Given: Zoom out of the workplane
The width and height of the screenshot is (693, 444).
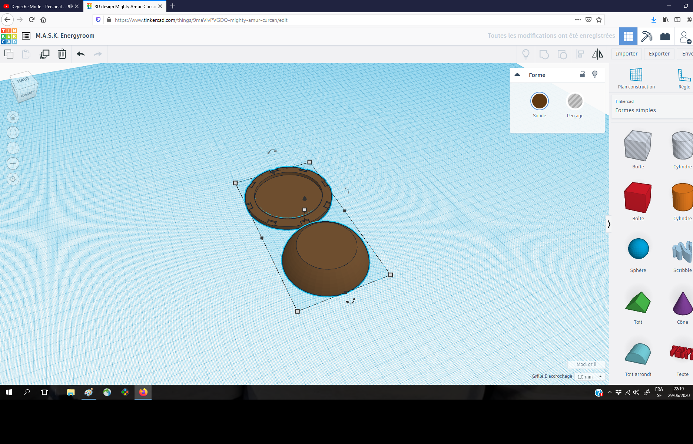Looking at the screenshot, I should [x=13, y=164].
